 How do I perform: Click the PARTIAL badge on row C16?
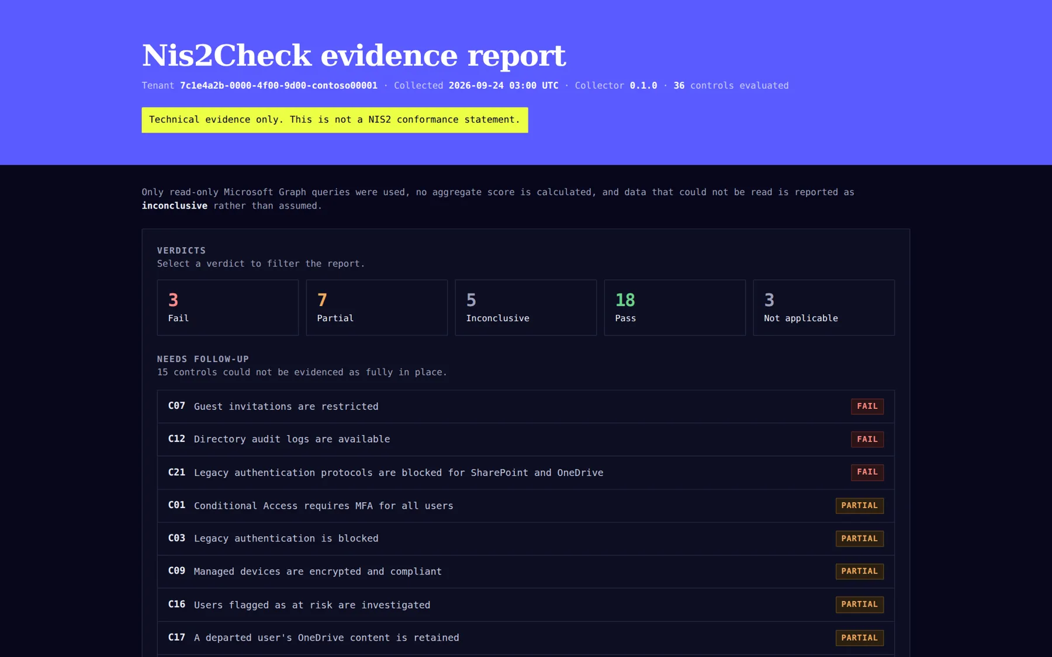pos(859,604)
